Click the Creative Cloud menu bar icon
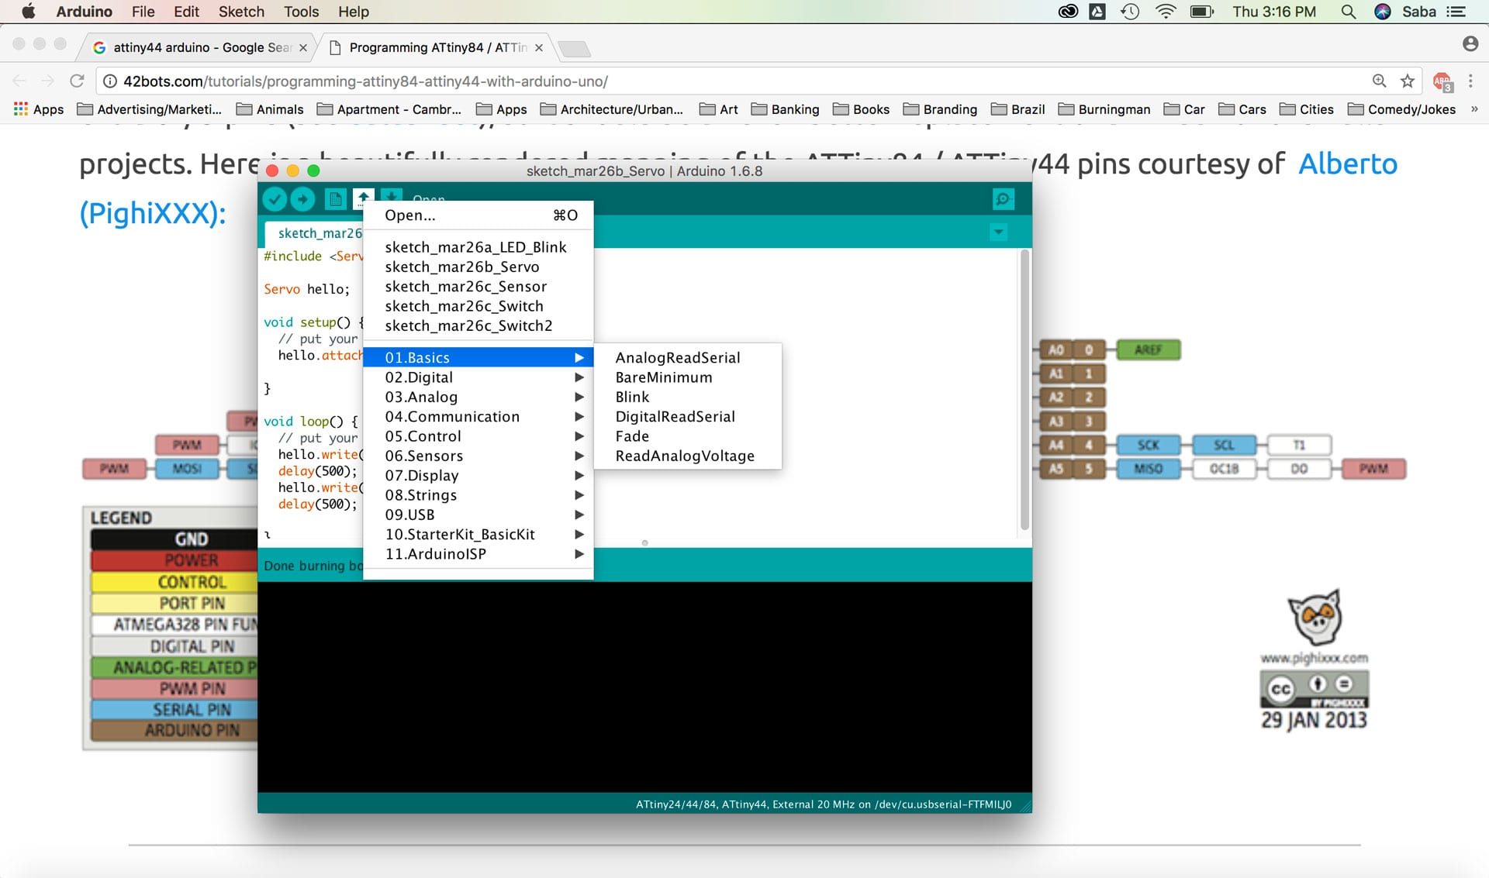Viewport: 1489px width, 878px height. [1068, 12]
